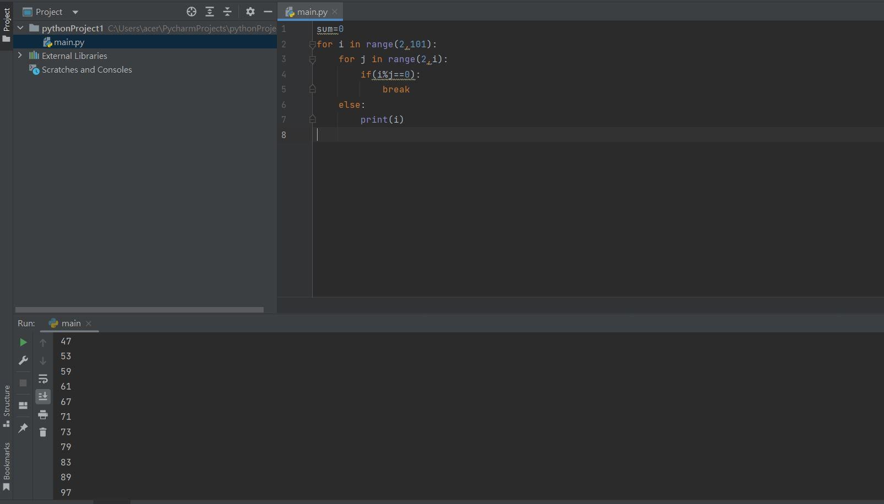Screen dimensions: 884x504
Task: Open Project panel settings gear
Action: 250,12
